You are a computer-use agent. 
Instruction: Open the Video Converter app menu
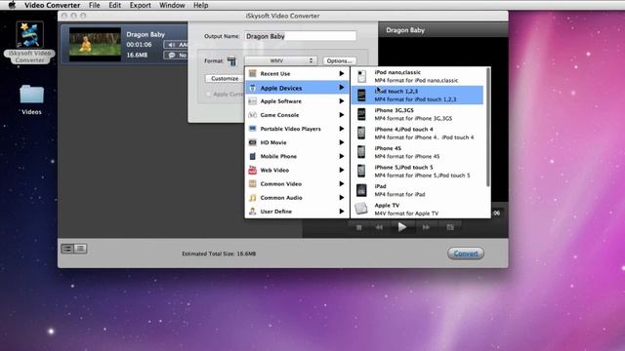[52, 5]
